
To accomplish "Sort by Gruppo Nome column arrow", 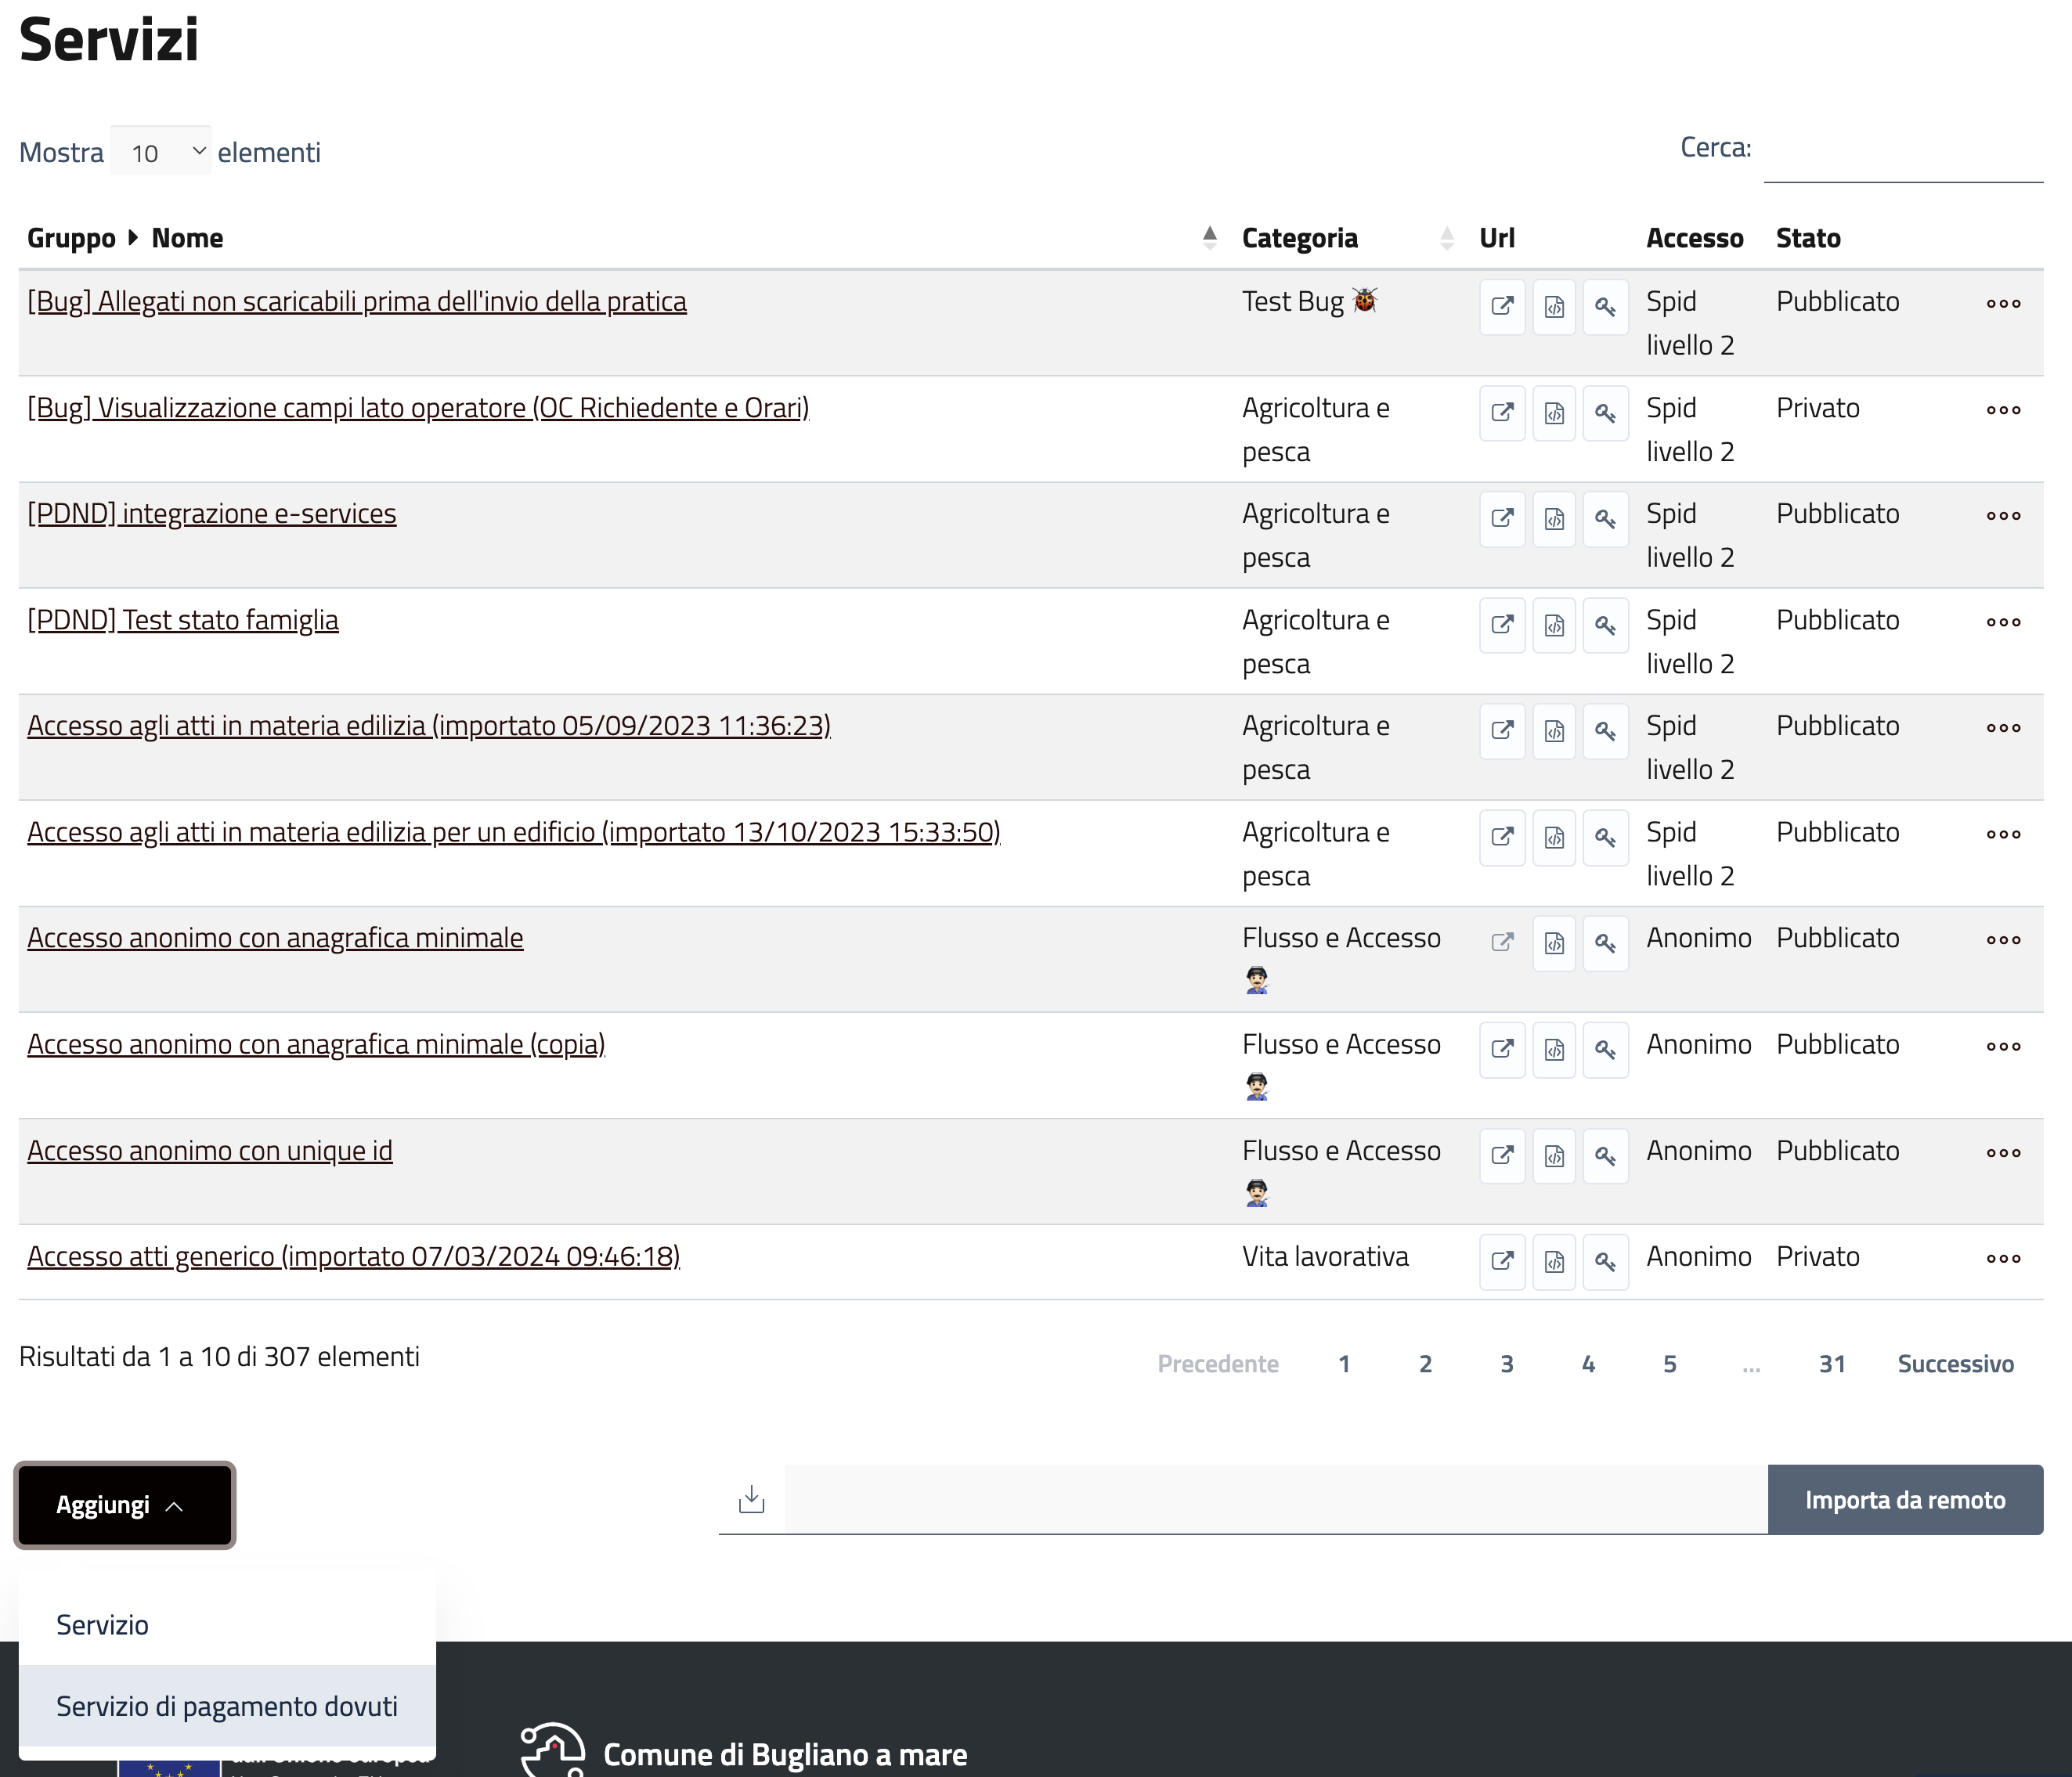I will click(x=1209, y=238).
